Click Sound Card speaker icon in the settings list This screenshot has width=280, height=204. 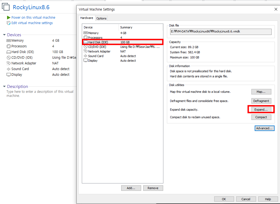point(86,56)
